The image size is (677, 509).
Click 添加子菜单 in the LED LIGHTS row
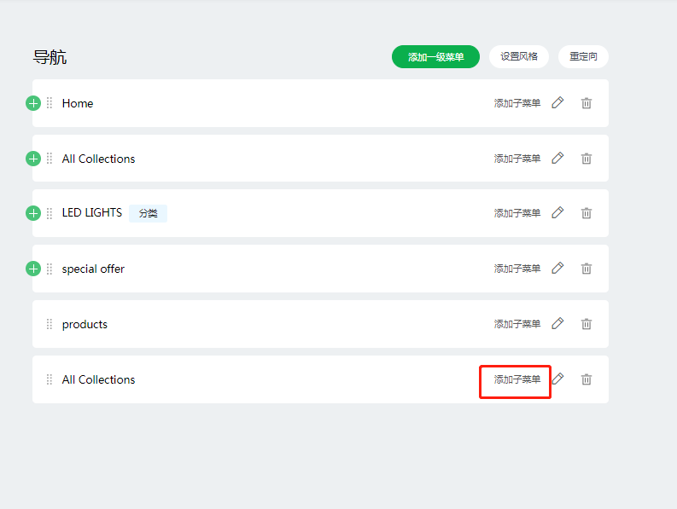point(517,213)
